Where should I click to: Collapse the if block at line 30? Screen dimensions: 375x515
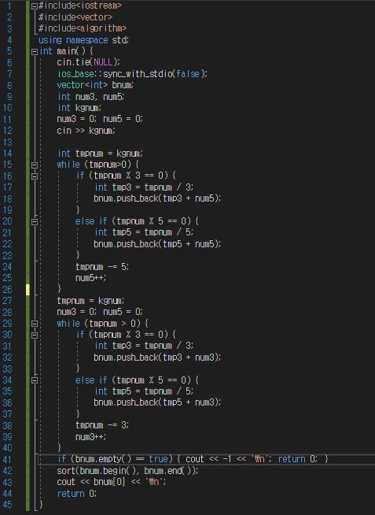pos(35,335)
